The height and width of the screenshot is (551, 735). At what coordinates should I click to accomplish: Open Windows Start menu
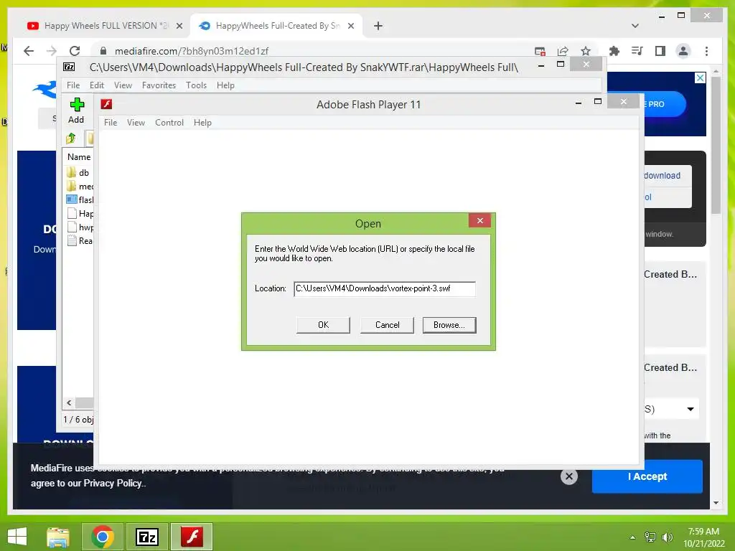coord(17,537)
